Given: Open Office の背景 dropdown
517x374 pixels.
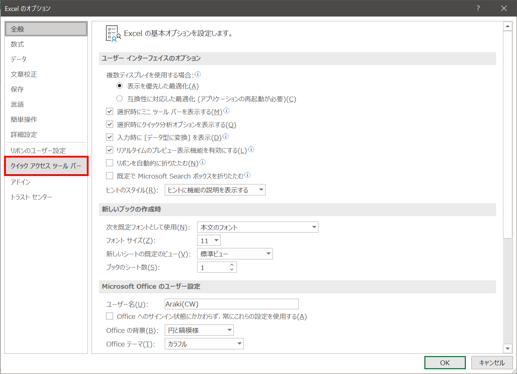Looking at the screenshot, I should 199,330.
